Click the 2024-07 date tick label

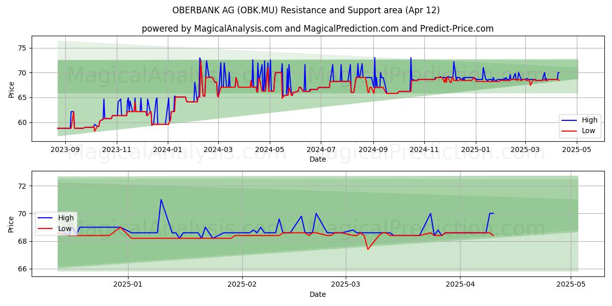pyautogui.click(x=321, y=149)
